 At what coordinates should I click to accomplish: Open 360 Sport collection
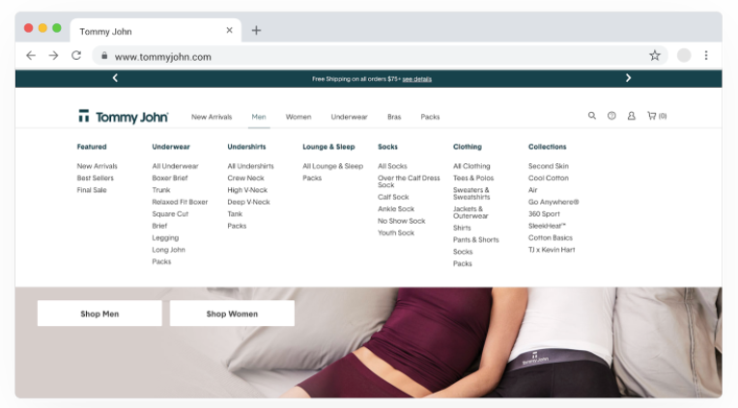[x=544, y=214]
